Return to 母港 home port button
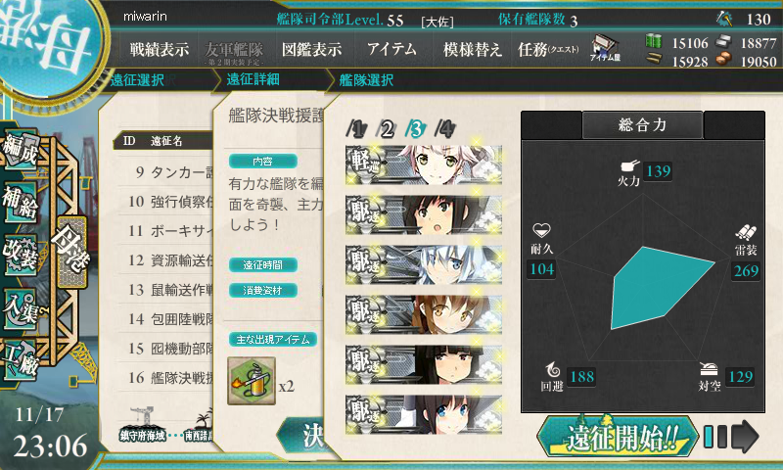 click(72, 251)
